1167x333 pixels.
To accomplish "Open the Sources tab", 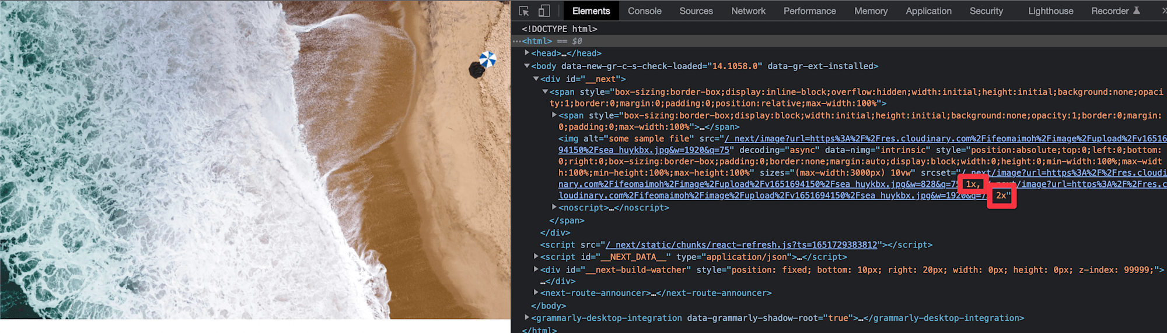I will click(696, 11).
